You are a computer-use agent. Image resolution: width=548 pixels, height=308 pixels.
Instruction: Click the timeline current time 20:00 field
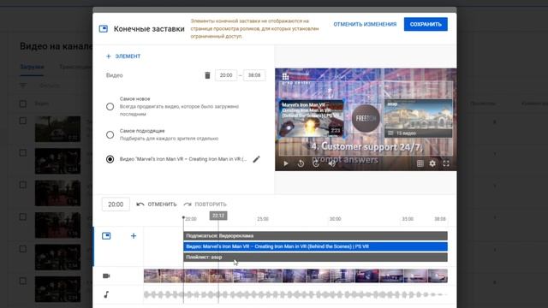point(116,204)
